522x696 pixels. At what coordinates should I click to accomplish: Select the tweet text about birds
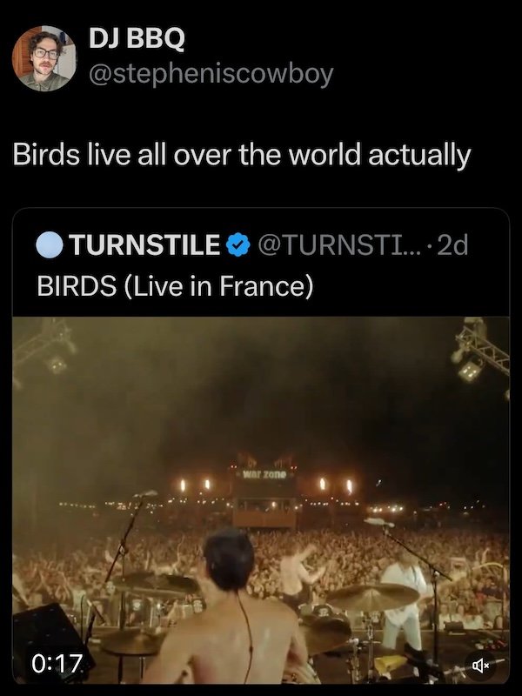click(242, 155)
